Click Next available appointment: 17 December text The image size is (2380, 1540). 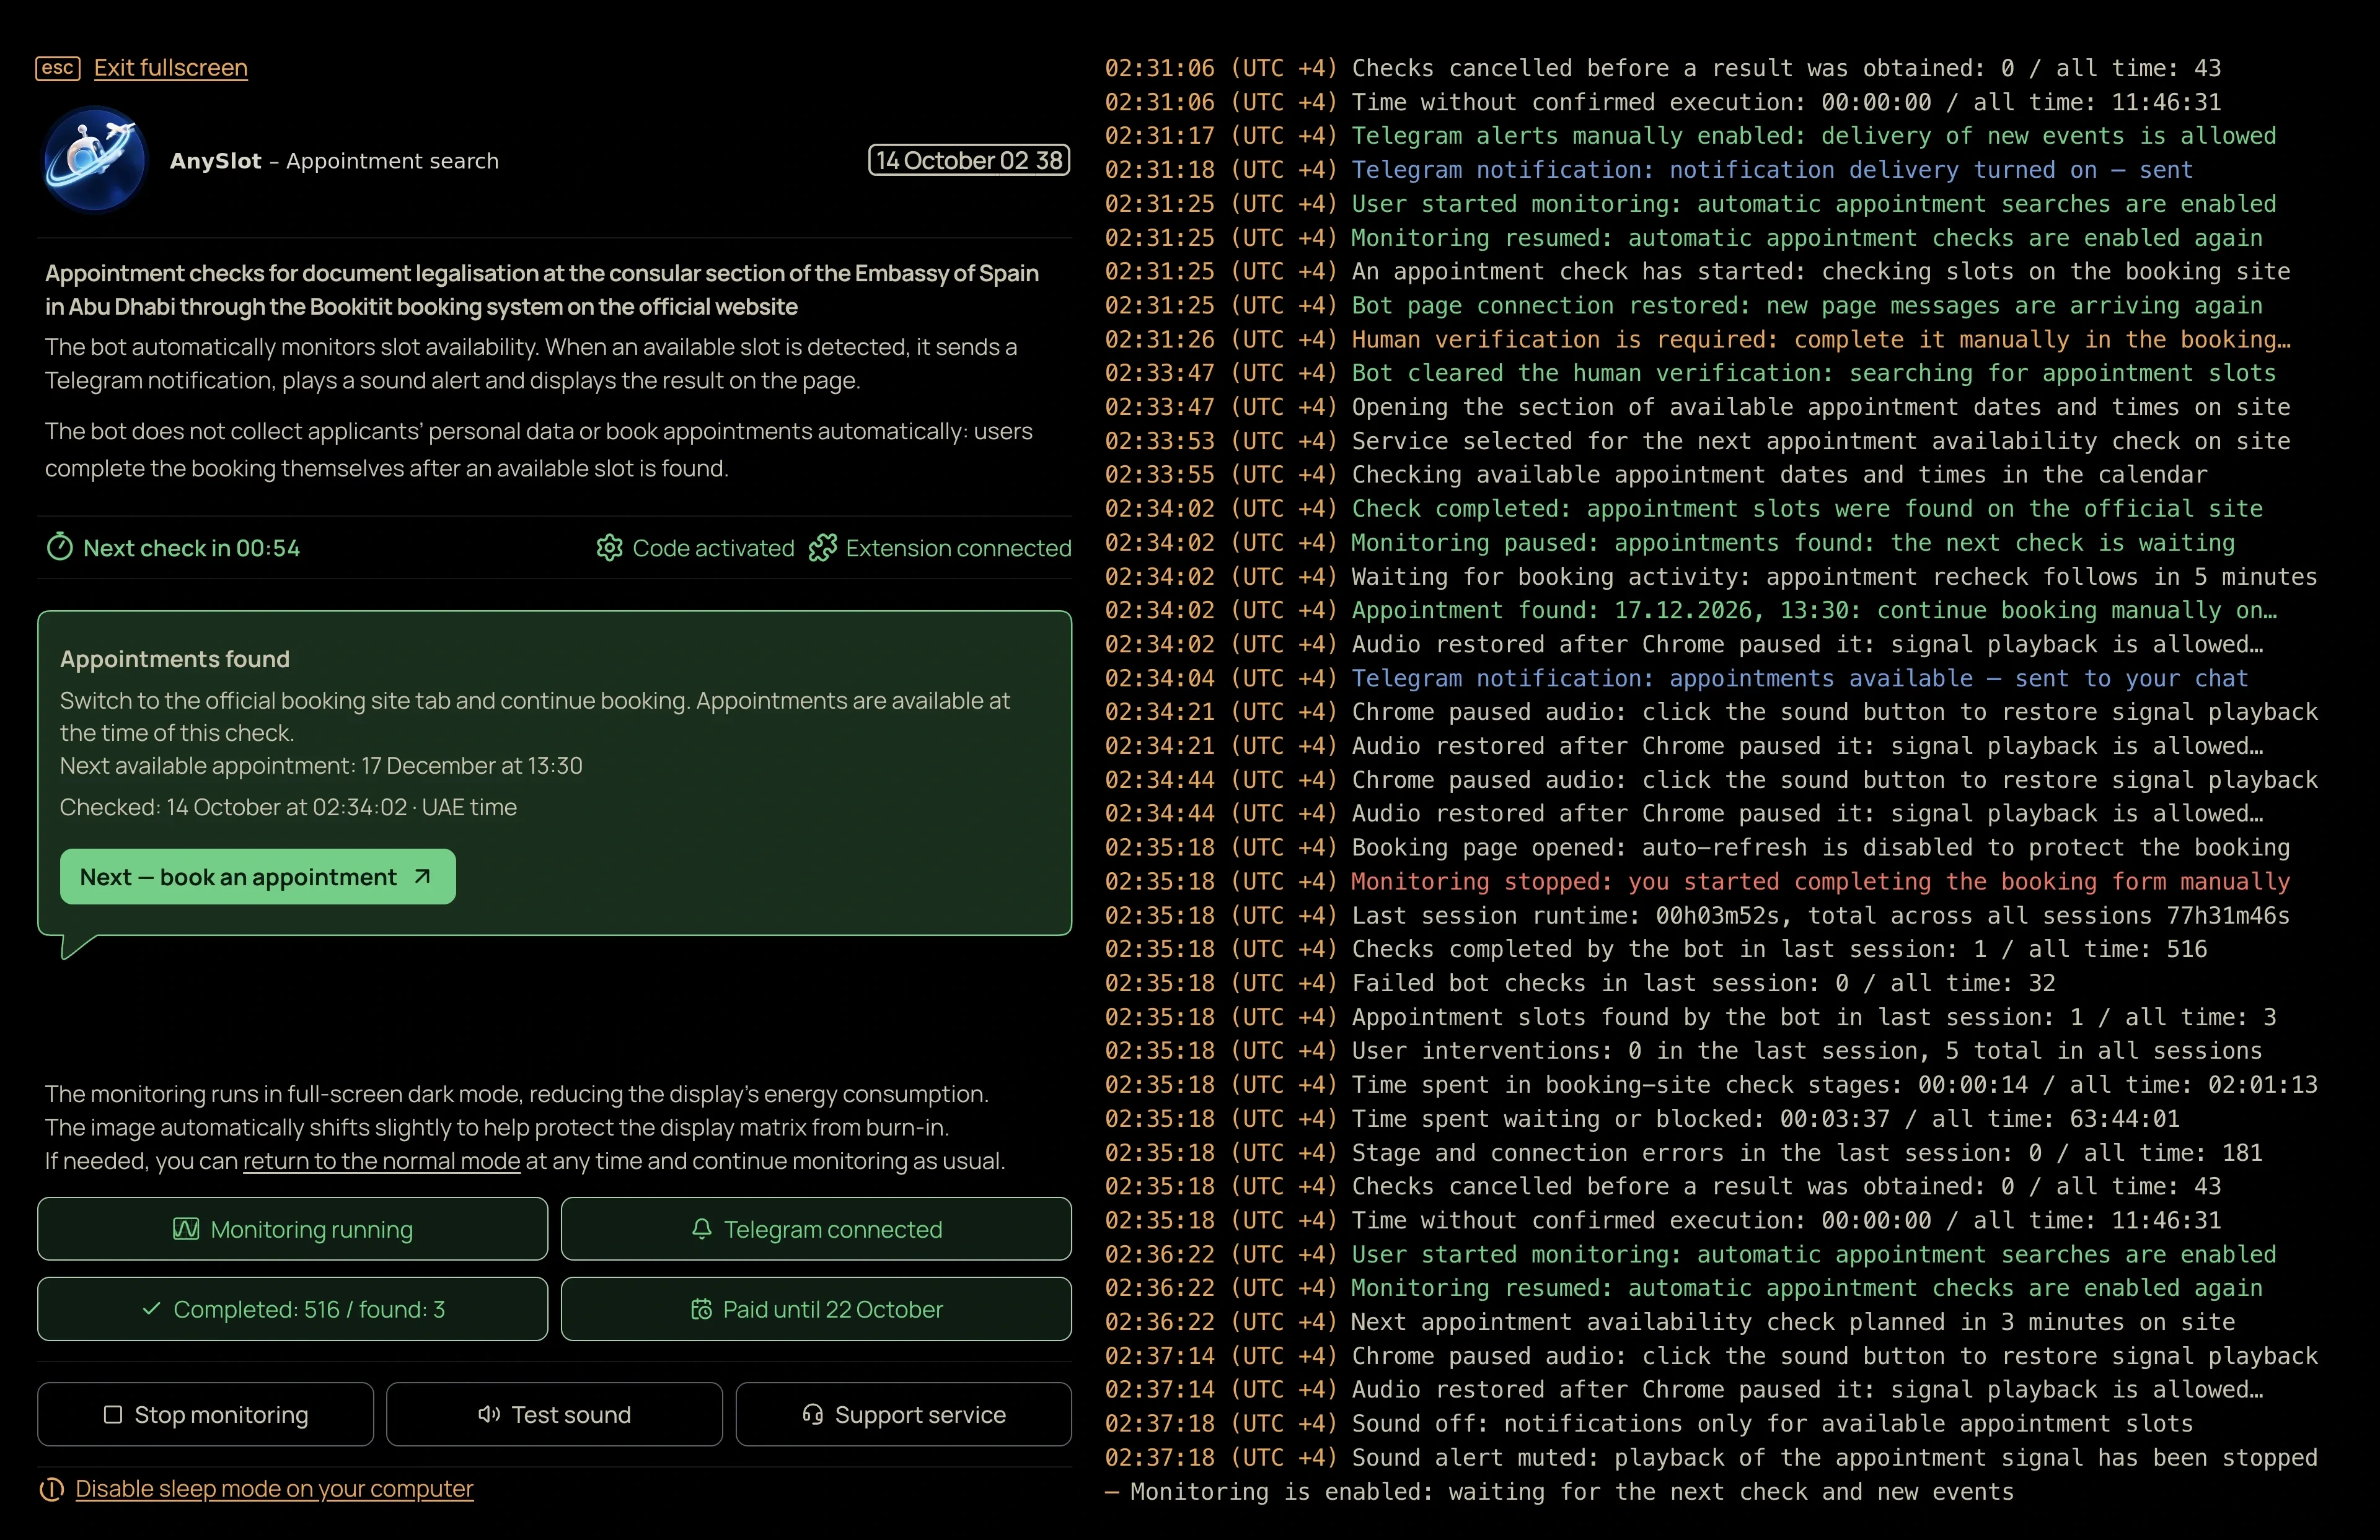coord(321,766)
